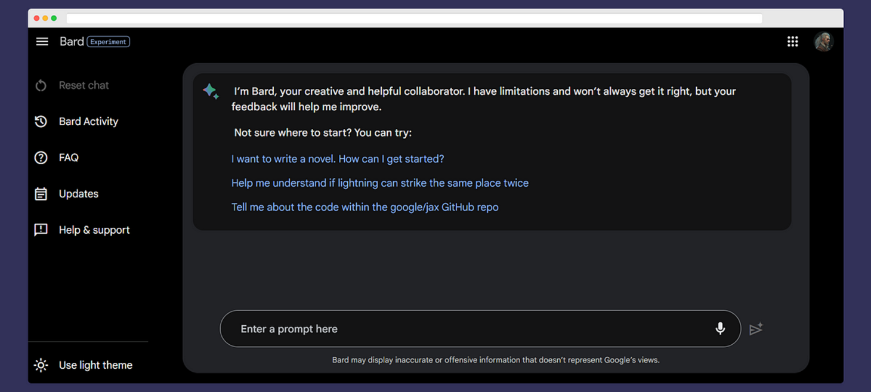
Task: Click the Help & support feedback icon
Action: tap(41, 230)
